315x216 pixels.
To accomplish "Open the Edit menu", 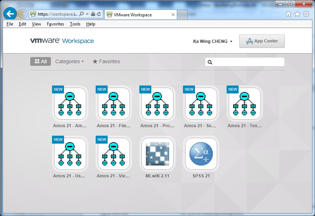I will point(22,24).
